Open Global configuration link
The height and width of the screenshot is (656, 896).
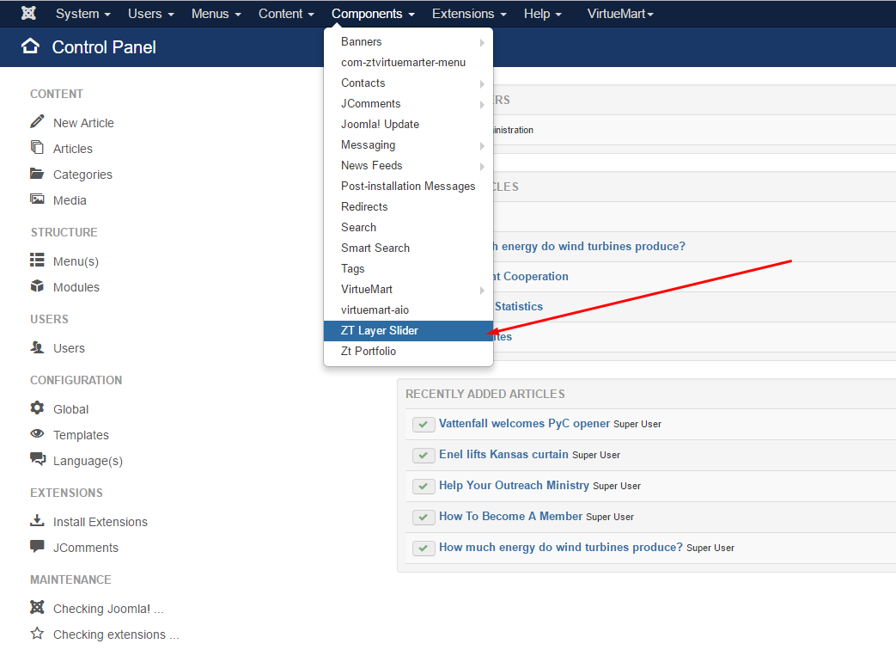click(70, 409)
